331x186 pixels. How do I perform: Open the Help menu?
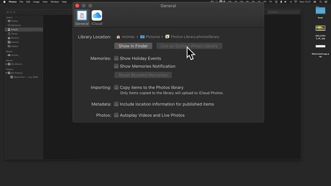point(64,2)
